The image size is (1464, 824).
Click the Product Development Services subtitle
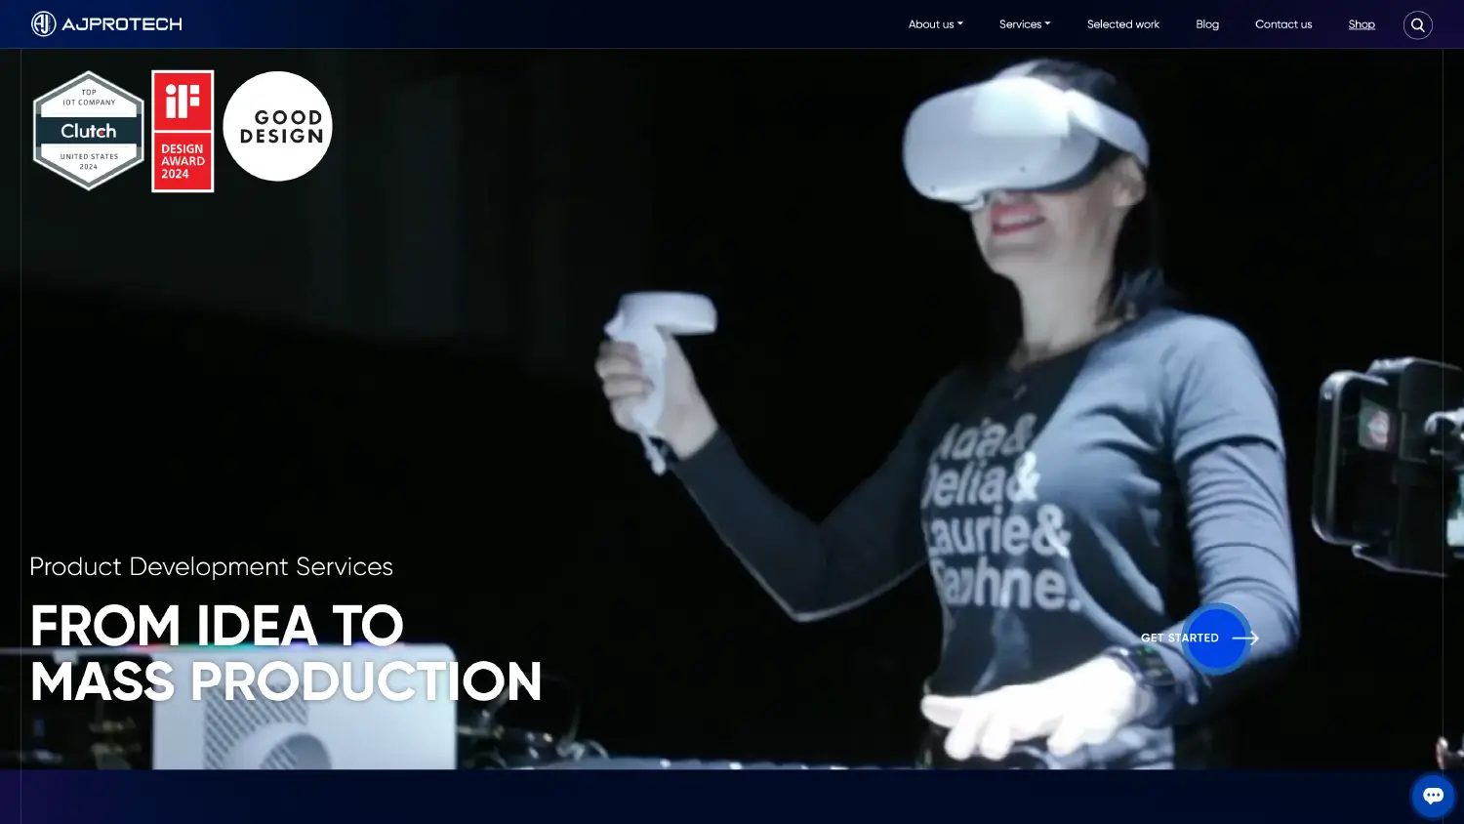(x=211, y=566)
